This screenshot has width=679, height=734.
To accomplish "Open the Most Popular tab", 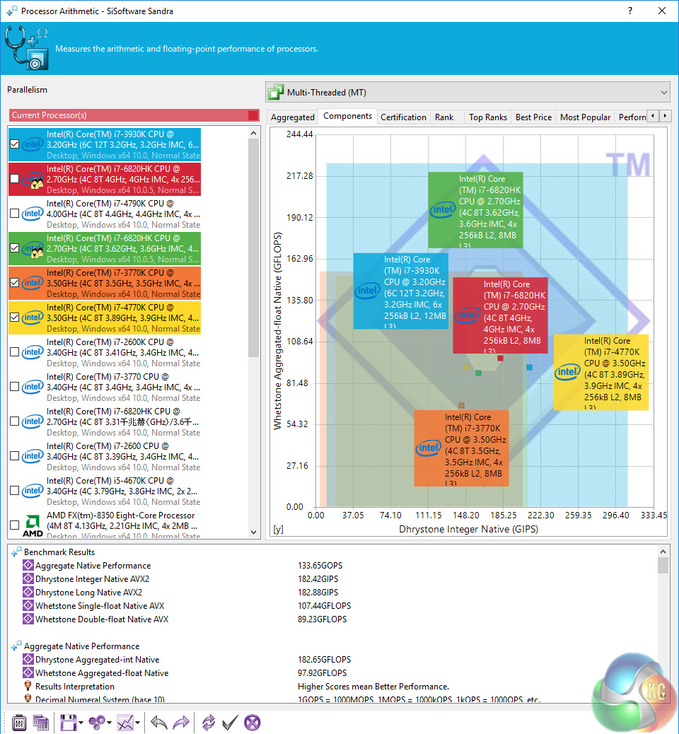I will pos(586,117).
